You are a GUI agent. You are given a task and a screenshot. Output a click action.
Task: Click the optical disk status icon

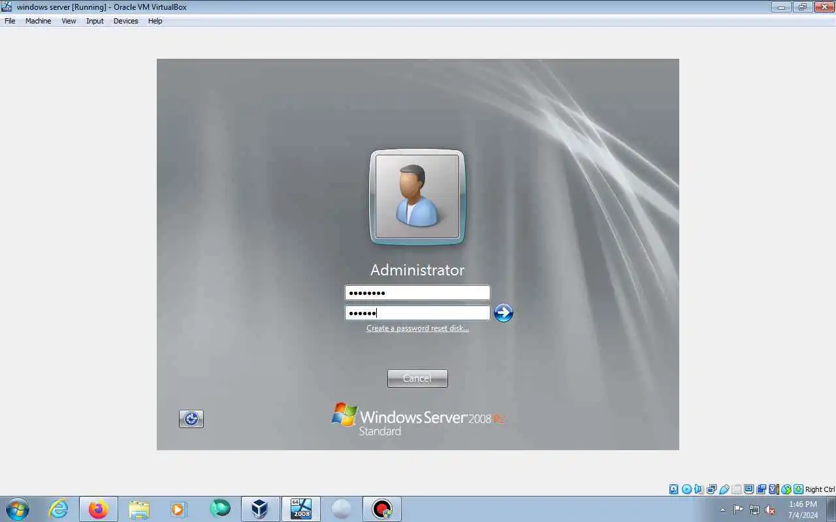coord(686,489)
